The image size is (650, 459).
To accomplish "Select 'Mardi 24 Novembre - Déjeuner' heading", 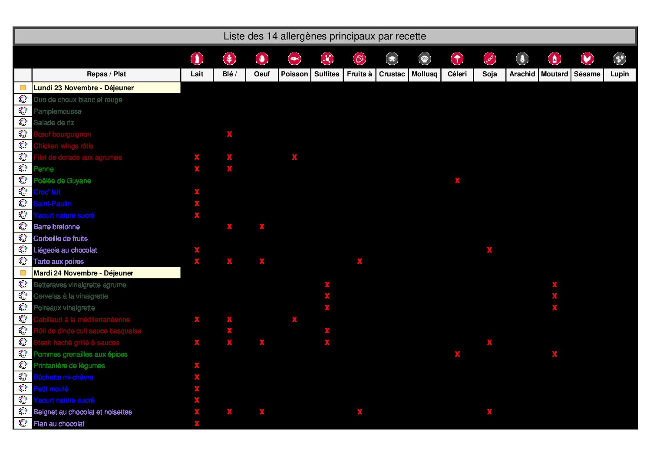I will point(83,273).
